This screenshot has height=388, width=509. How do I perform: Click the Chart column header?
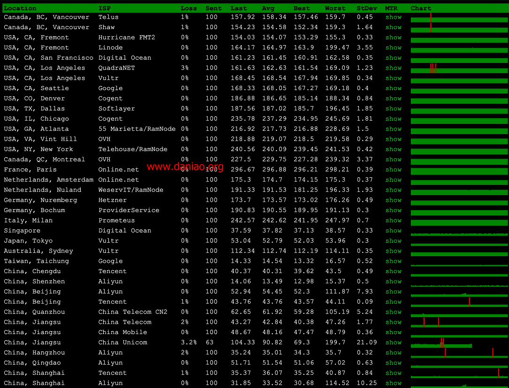coord(421,8)
